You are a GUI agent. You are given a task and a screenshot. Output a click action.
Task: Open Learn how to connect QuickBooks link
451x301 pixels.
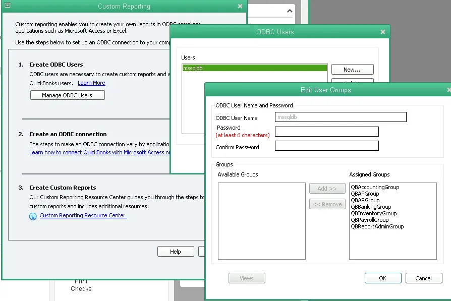tap(99, 152)
